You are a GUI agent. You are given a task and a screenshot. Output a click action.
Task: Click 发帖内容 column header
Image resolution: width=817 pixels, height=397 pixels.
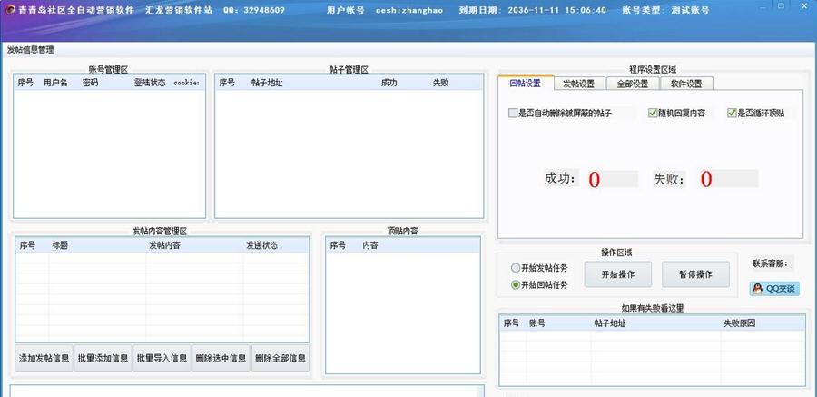pyautogui.click(x=164, y=245)
